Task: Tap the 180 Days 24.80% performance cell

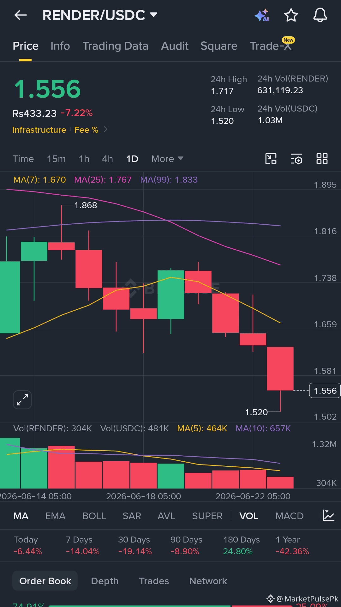Action: pyautogui.click(x=242, y=545)
